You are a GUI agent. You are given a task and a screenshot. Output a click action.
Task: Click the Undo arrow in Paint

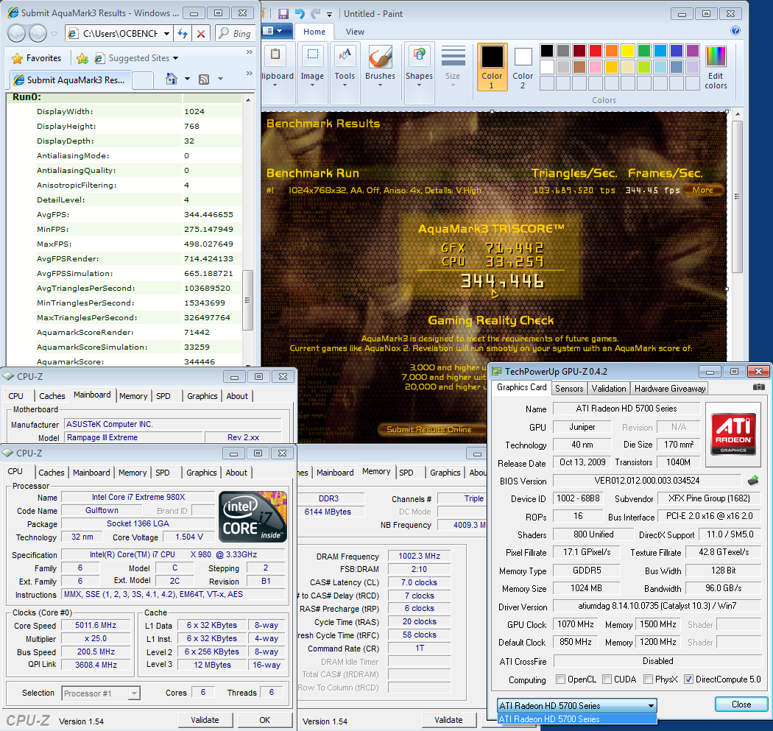point(299,14)
